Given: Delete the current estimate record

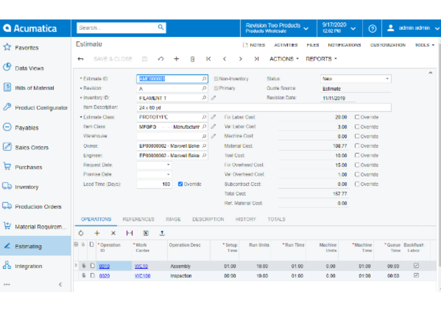Looking at the screenshot, I should (x=192, y=59).
